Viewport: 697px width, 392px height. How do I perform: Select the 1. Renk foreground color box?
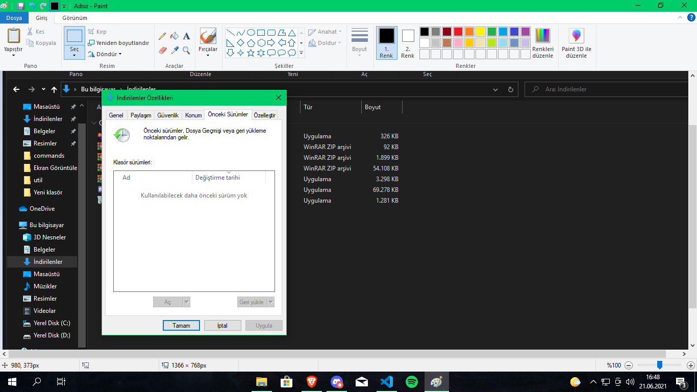click(386, 43)
